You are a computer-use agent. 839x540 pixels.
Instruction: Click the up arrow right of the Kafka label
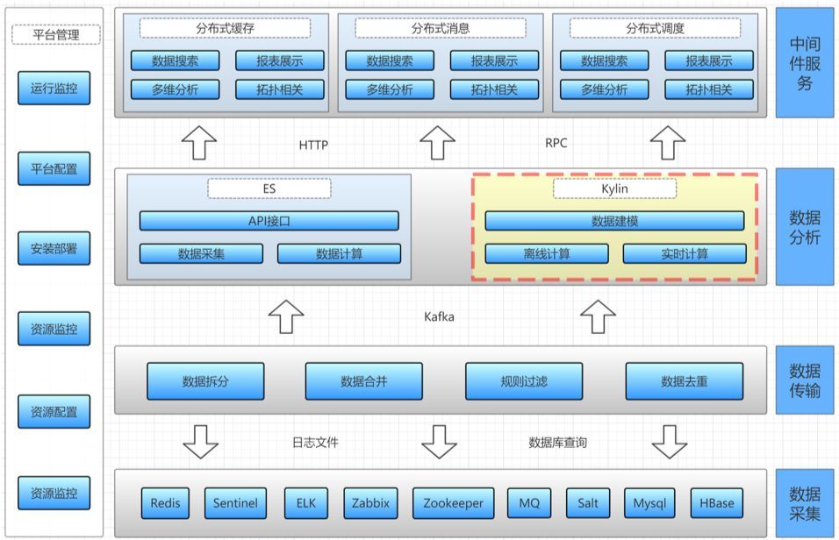(x=599, y=316)
